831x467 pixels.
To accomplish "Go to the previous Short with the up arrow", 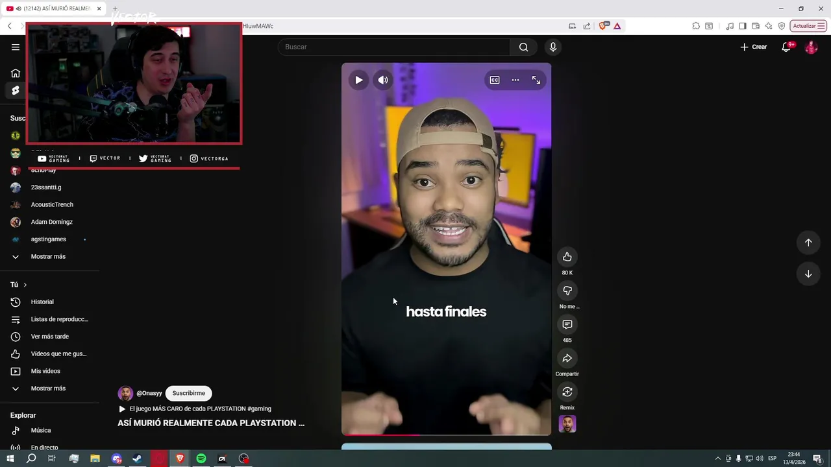I will (x=808, y=243).
